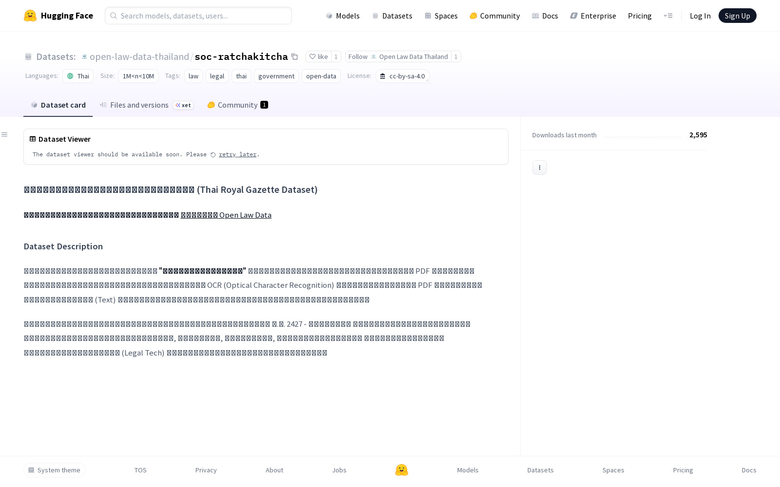Open Enterprise in the top navigation
The height and width of the screenshot is (487, 780).
coord(593,16)
